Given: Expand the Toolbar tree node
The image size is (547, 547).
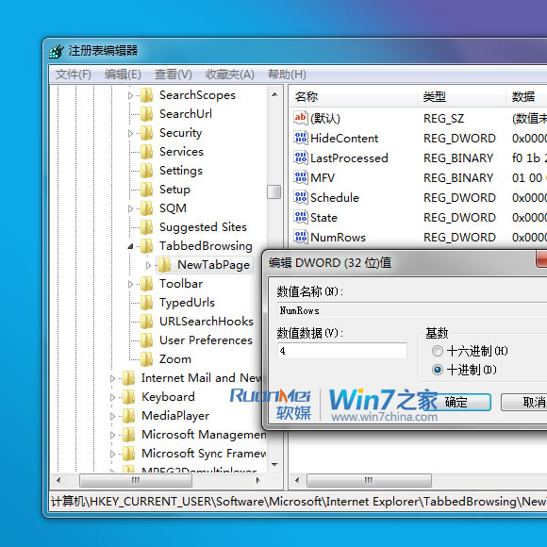Looking at the screenshot, I should [130, 284].
